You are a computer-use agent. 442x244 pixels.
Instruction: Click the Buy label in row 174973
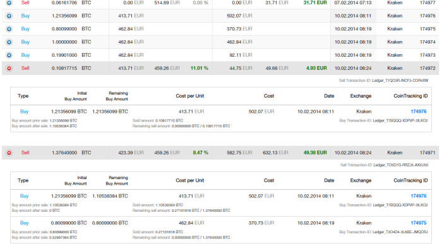(x=25, y=55)
